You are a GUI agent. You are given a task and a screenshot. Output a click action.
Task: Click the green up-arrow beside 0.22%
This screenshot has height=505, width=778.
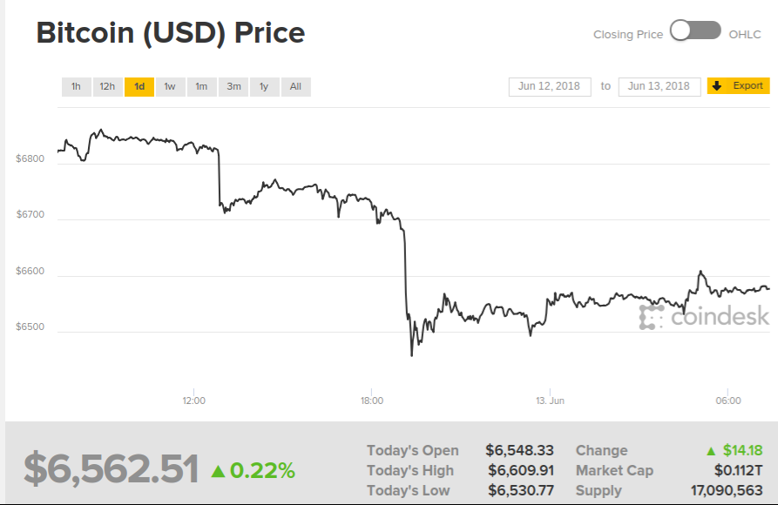click(x=218, y=471)
